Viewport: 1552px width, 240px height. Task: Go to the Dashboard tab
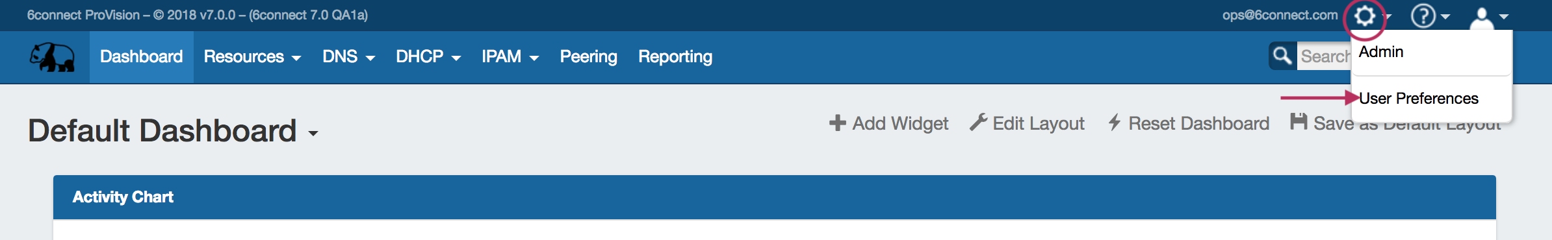[141, 57]
